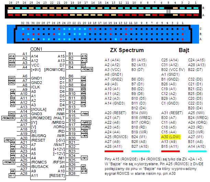Click the cyan legend bar under A14 (A10)
Viewport: 210px width, 182px height.
(x=197, y=151)
